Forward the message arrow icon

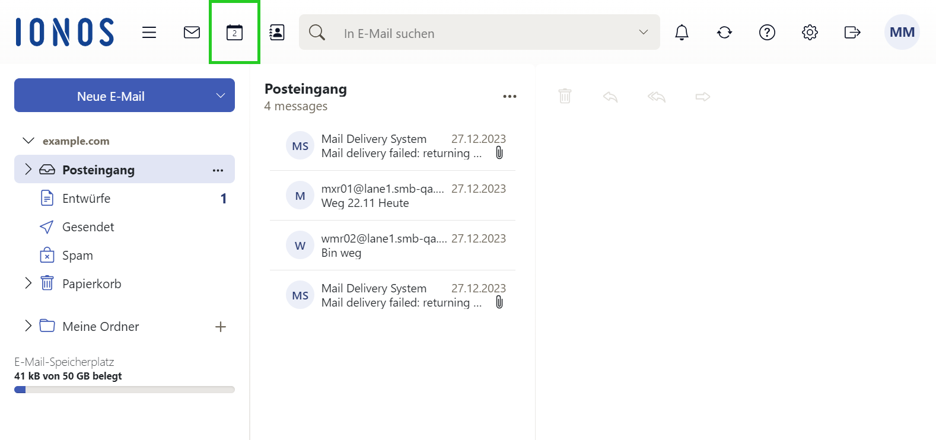[x=703, y=96]
